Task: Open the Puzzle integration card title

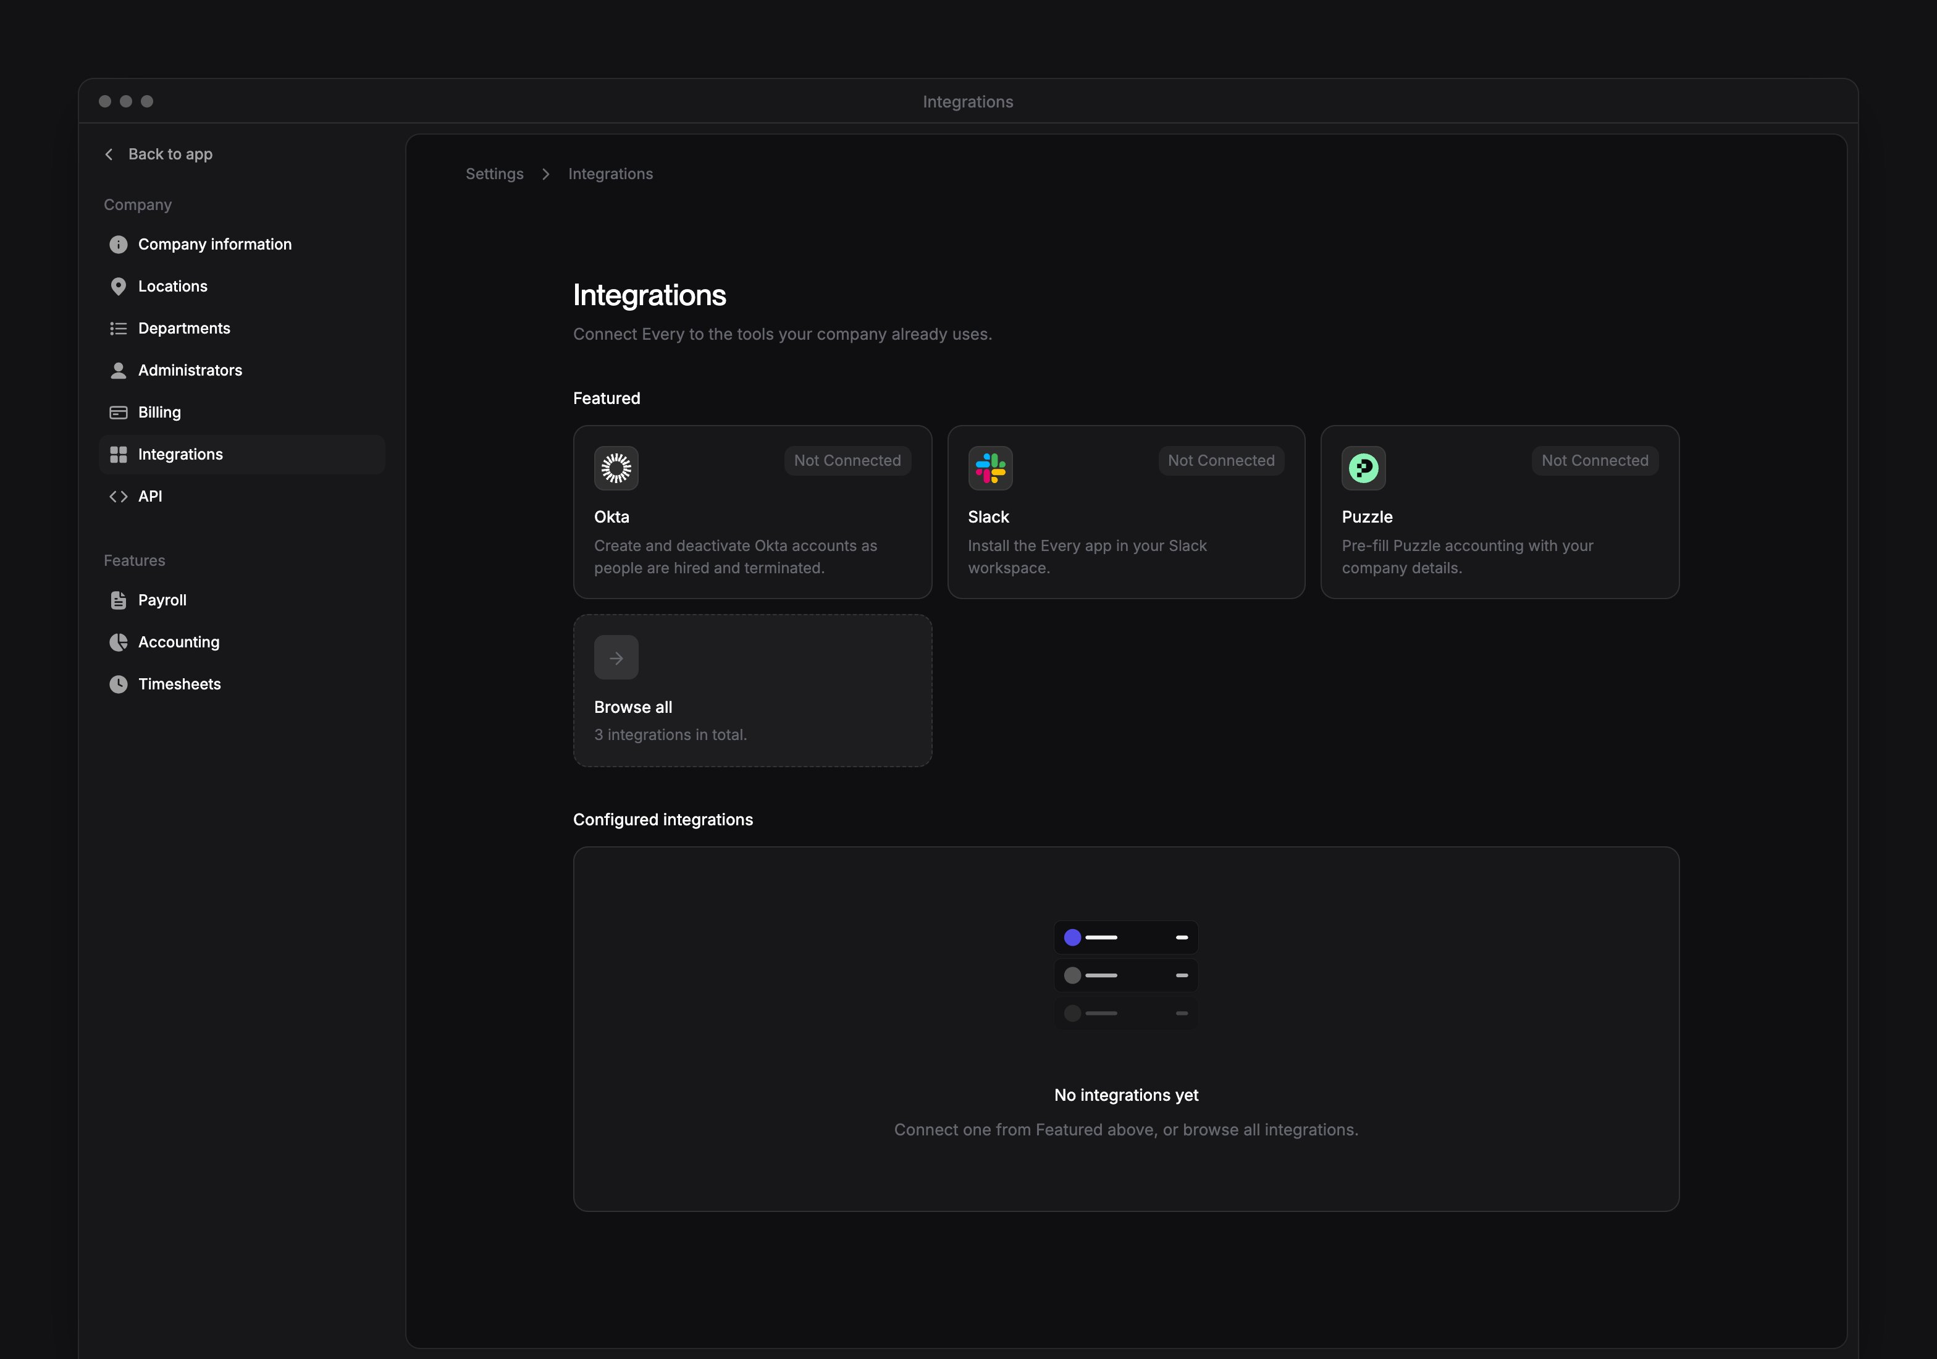Action: click(x=1368, y=517)
